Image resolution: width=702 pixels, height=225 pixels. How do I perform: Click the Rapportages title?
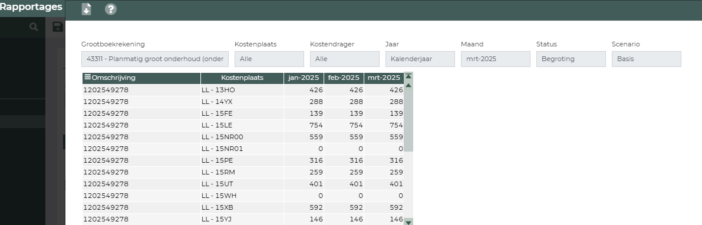tap(31, 6)
